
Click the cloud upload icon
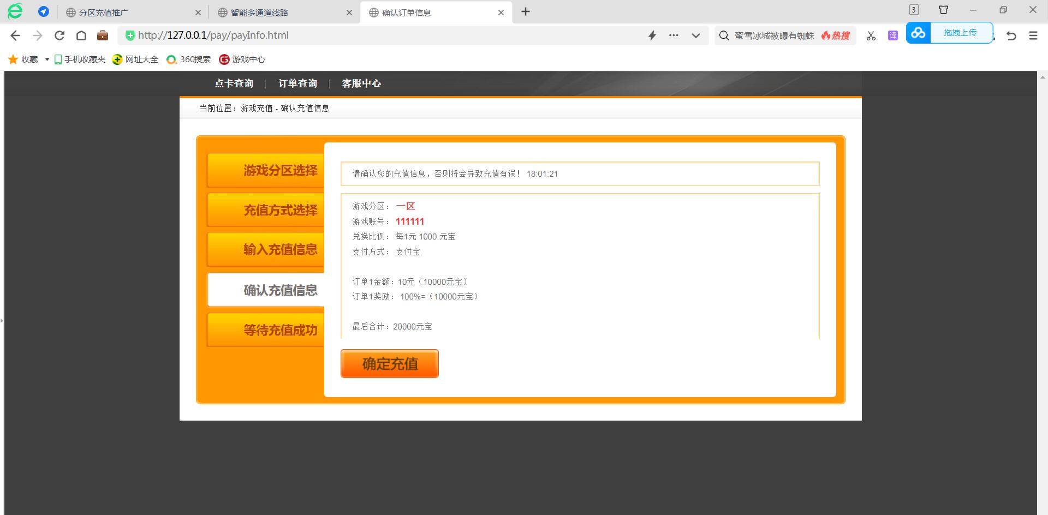point(918,33)
